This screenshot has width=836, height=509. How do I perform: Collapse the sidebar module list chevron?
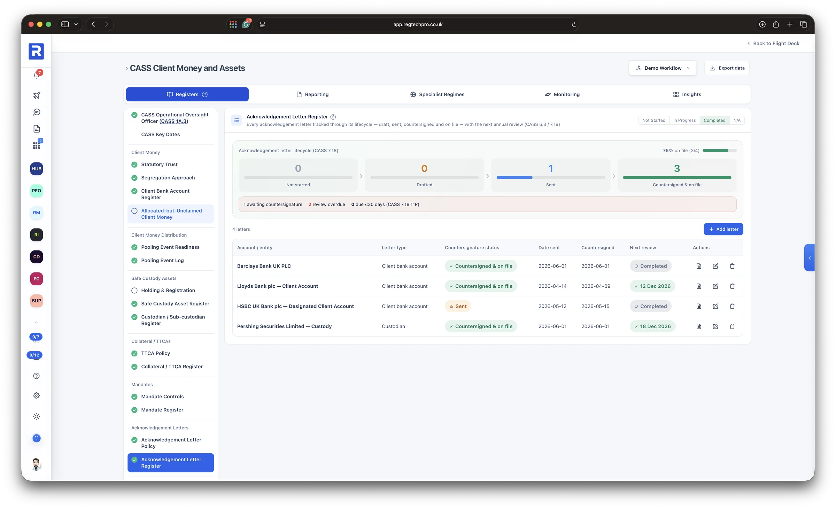37,323
